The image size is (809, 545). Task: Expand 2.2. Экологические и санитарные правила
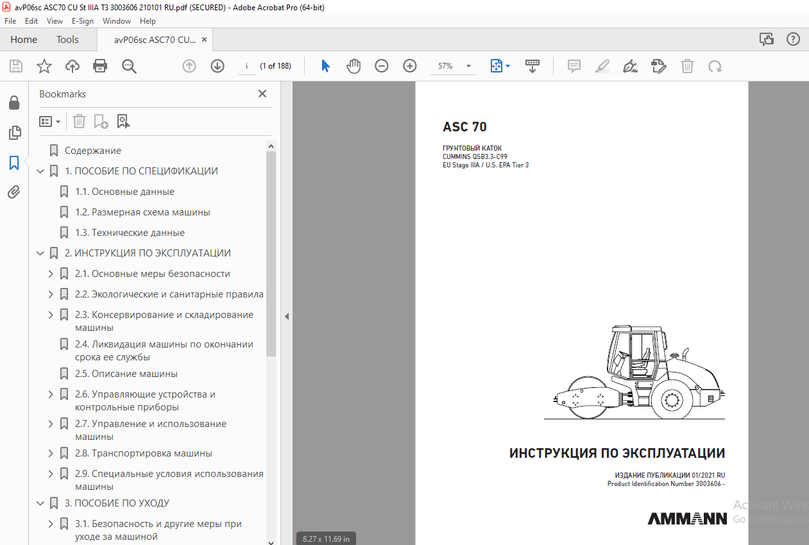(x=51, y=294)
